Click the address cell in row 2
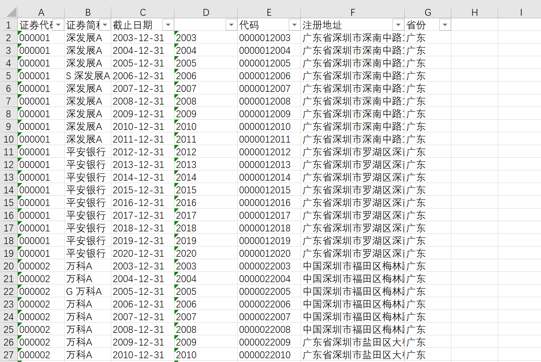 coord(353,38)
